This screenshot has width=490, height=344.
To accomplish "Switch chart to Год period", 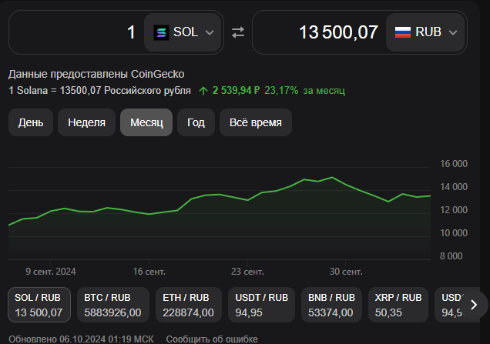I will [196, 122].
